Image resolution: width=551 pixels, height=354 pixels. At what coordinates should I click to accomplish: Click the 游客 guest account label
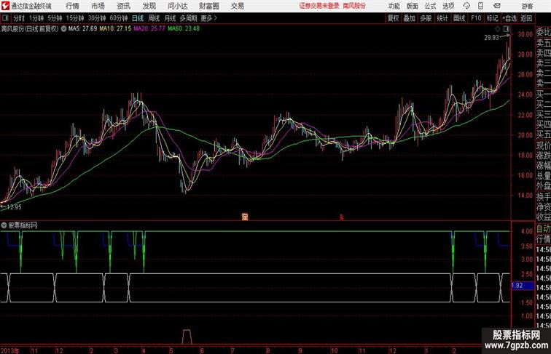point(527,6)
